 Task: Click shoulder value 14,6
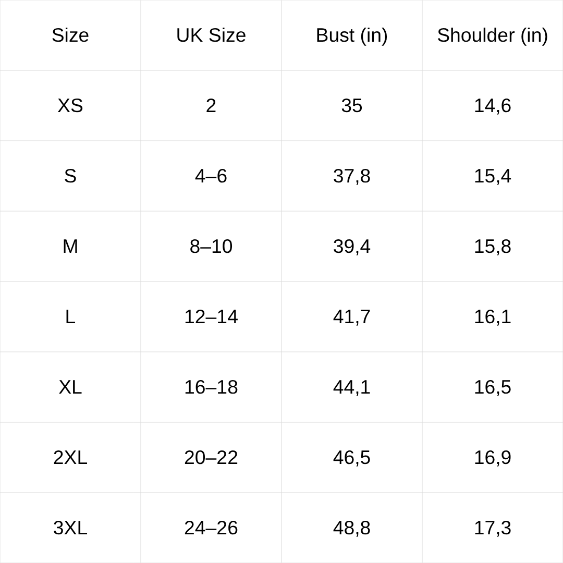pos(493,106)
